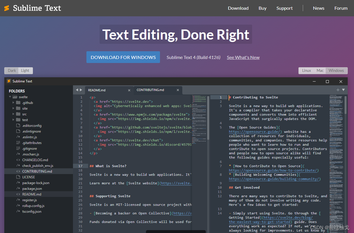Image resolution: width=354 pixels, height=233 pixels.
Task: Click the Sublime Text logo in header
Action: 33,8
